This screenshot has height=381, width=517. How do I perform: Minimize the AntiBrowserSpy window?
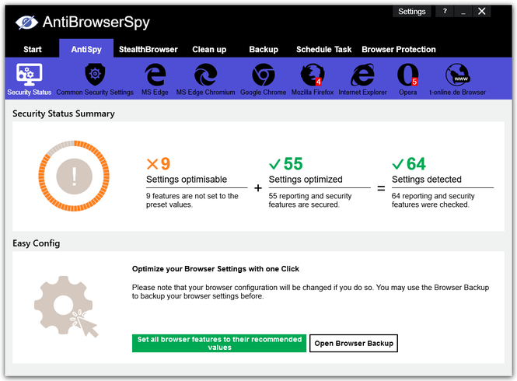pos(463,12)
